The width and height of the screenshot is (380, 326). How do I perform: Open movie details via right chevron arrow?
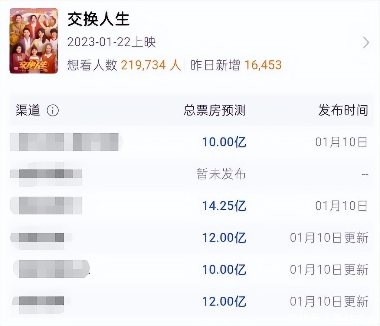tap(366, 43)
